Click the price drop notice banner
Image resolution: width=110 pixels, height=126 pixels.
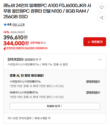(26, 48)
